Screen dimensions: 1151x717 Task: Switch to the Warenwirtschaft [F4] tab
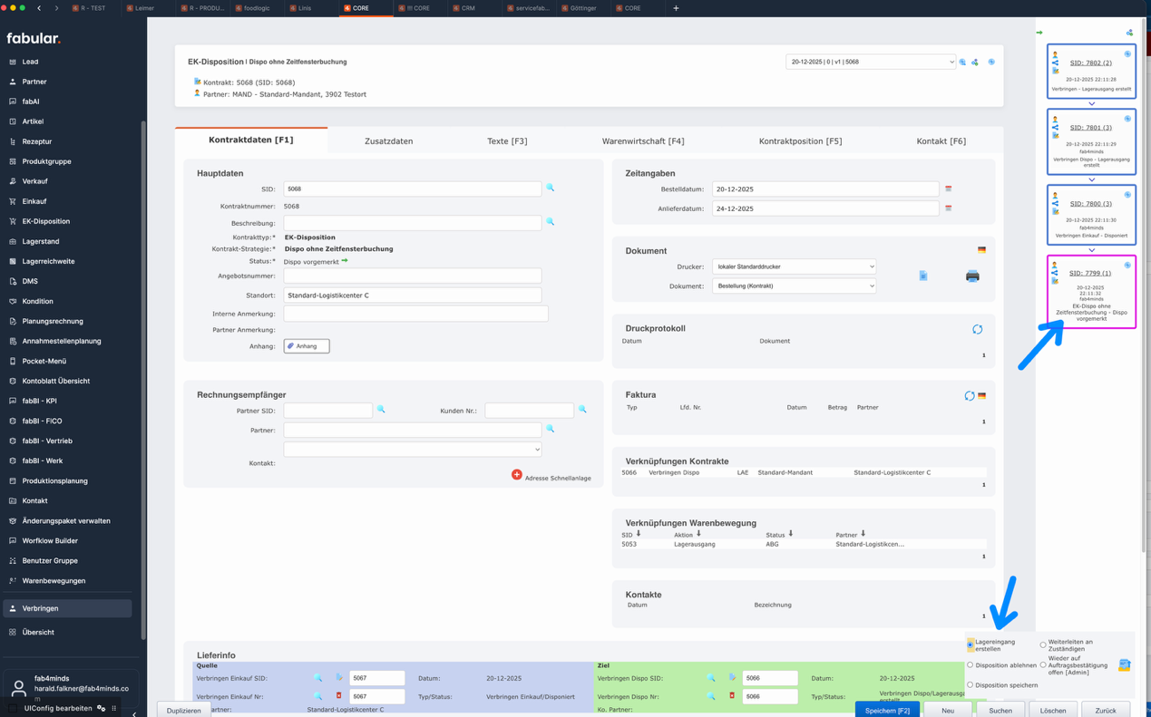643,141
